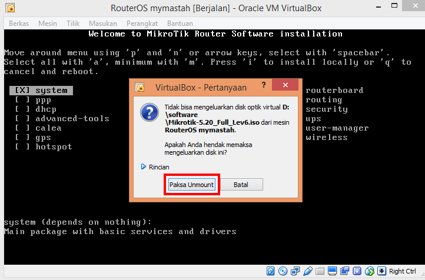Click the Batal button
This screenshot has height=280, width=425.
pos(241,184)
